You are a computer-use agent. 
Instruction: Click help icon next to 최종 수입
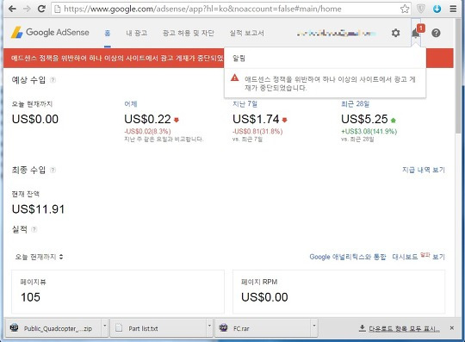(x=53, y=170)
